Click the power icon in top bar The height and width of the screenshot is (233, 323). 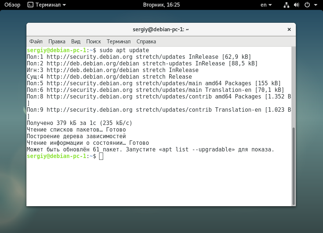307,5
